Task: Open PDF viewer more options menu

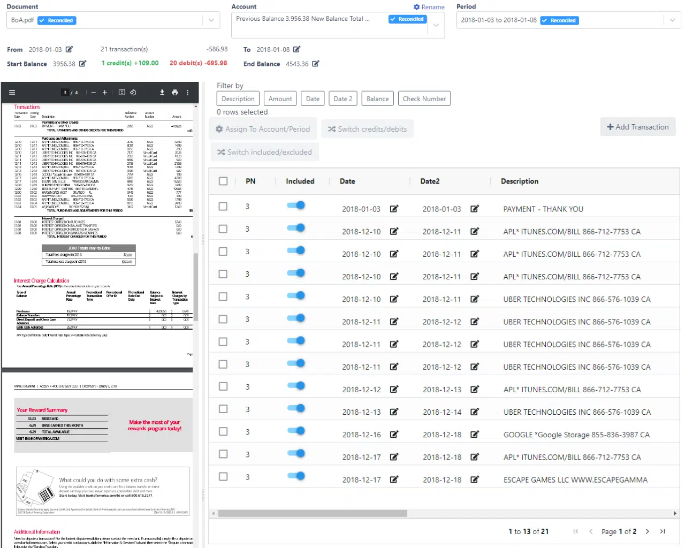Action: [187, 92]
